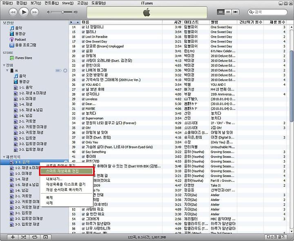Open the 컨트롤 menu
The width and height of the screenshot is (294, 241).
click(x=51, y=3)
